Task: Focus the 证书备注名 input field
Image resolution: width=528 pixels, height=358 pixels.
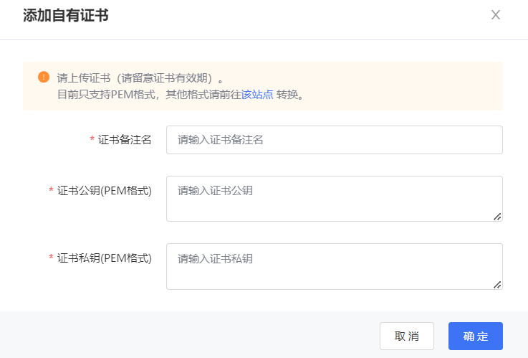Action: click(334, 140)
